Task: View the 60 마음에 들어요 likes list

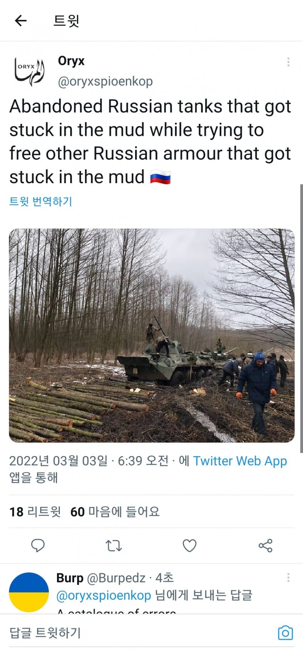Action: 115,512
